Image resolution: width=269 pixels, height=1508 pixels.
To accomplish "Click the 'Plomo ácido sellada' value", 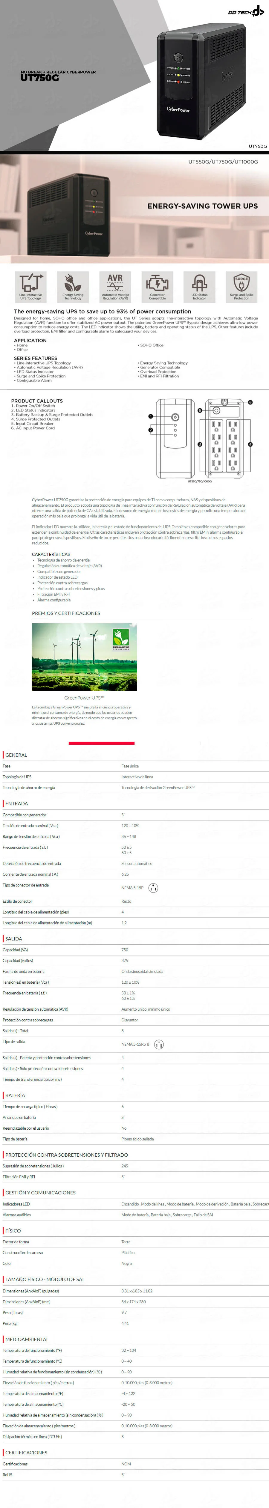I will pos(138,1139).
